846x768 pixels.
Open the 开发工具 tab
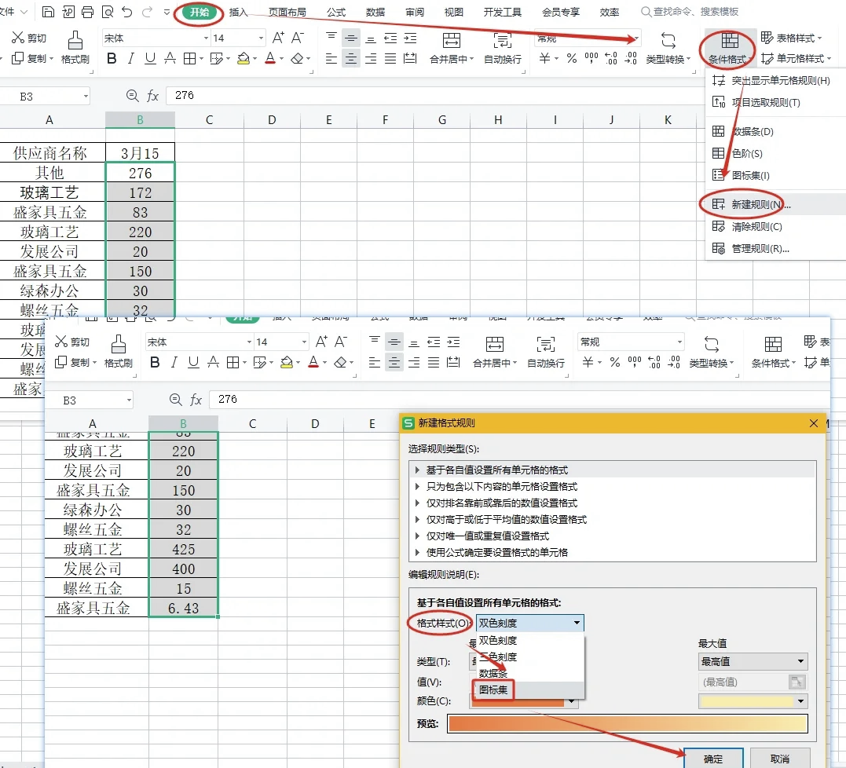pyautogui.click(x=502, y=12)
